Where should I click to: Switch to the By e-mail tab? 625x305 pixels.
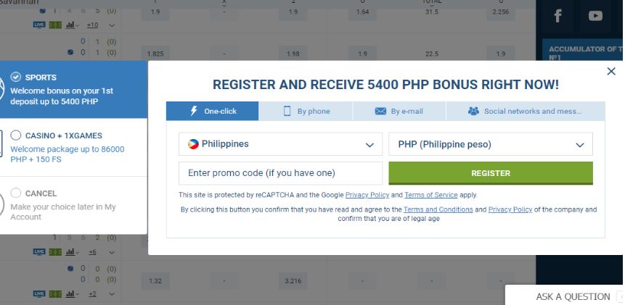pos(399,111)
